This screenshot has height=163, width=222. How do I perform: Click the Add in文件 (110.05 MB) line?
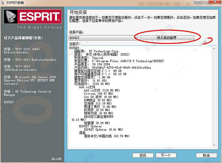pos(102,90)
